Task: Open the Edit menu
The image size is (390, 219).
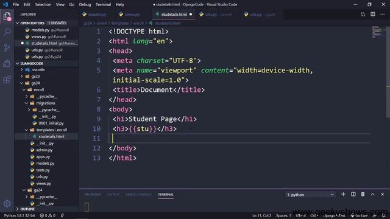Action: pyautogui.click(x=27, y=4)
